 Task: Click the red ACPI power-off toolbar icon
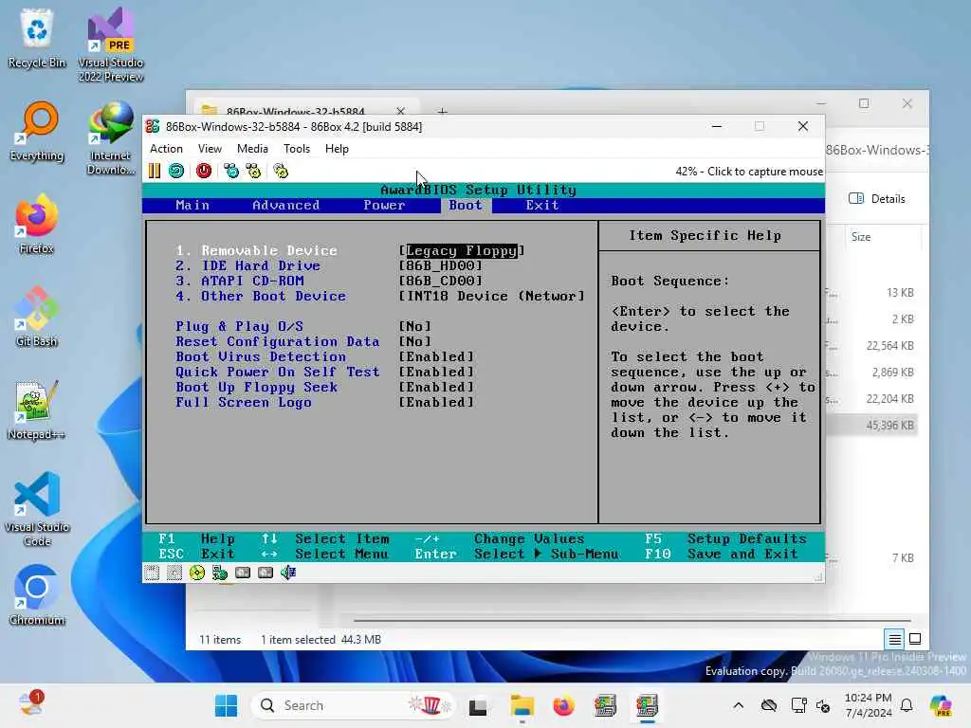pos(204,171)
